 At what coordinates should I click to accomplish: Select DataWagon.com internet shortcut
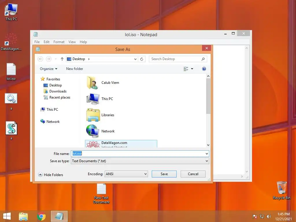(121, 144)
